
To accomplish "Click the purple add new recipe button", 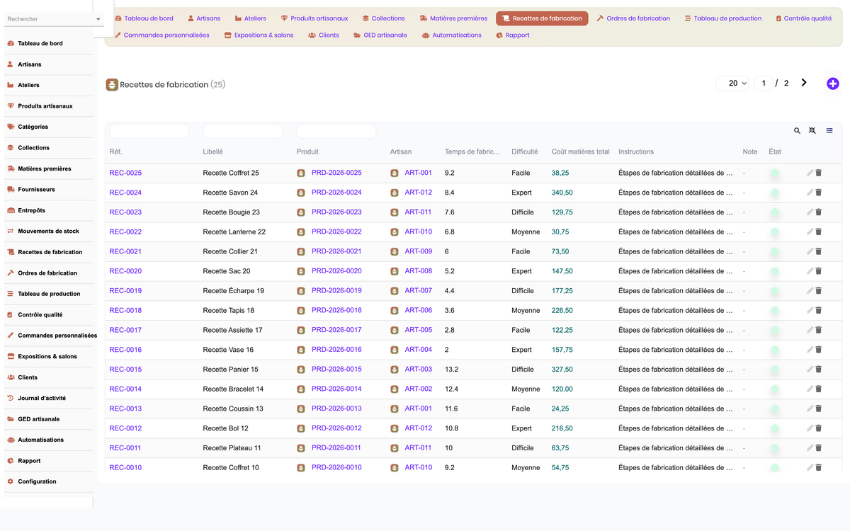I will pyautogui.click(x=833, y=84).
